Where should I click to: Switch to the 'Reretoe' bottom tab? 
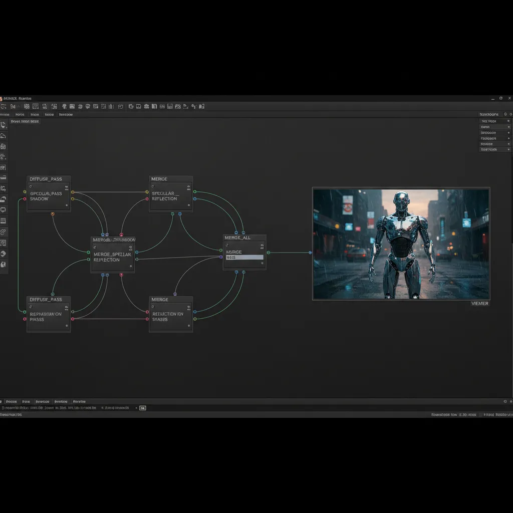coord(79,401)
